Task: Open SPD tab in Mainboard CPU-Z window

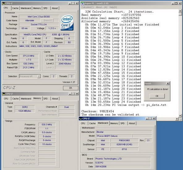Action: [122, 123]
